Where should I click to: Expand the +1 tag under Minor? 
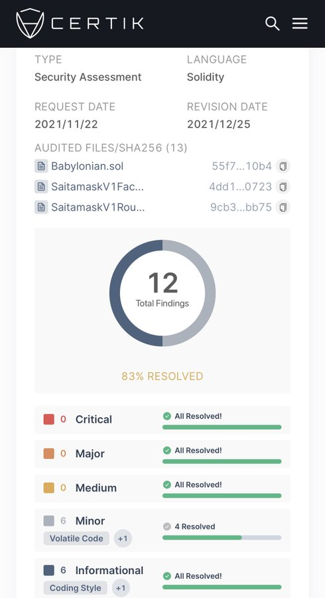click(x=123, y=538)
